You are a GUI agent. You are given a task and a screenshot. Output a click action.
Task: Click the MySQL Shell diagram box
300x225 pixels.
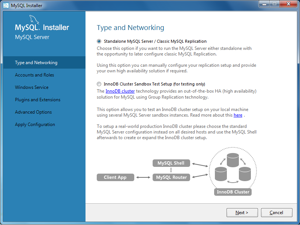pos(171,163)
